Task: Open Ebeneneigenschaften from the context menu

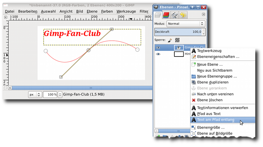Action: point(223,57)
